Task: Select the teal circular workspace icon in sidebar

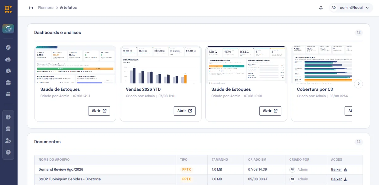Action: pos(8,29)
